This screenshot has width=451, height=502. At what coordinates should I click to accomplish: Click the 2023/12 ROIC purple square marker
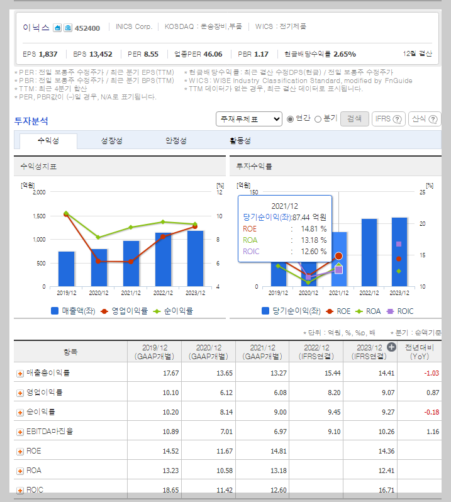coord(399,244)
